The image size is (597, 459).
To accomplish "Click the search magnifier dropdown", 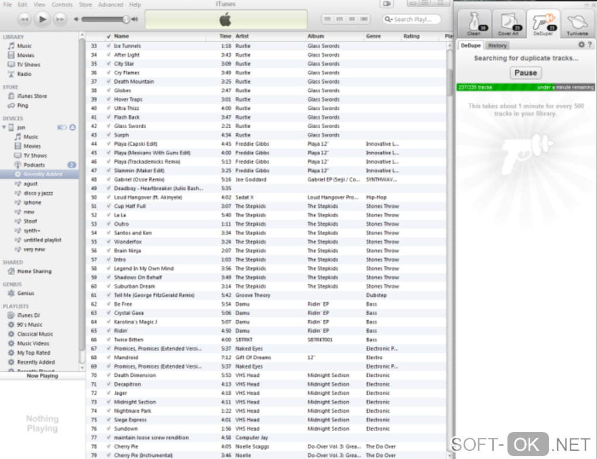I will tap(388, 19).
